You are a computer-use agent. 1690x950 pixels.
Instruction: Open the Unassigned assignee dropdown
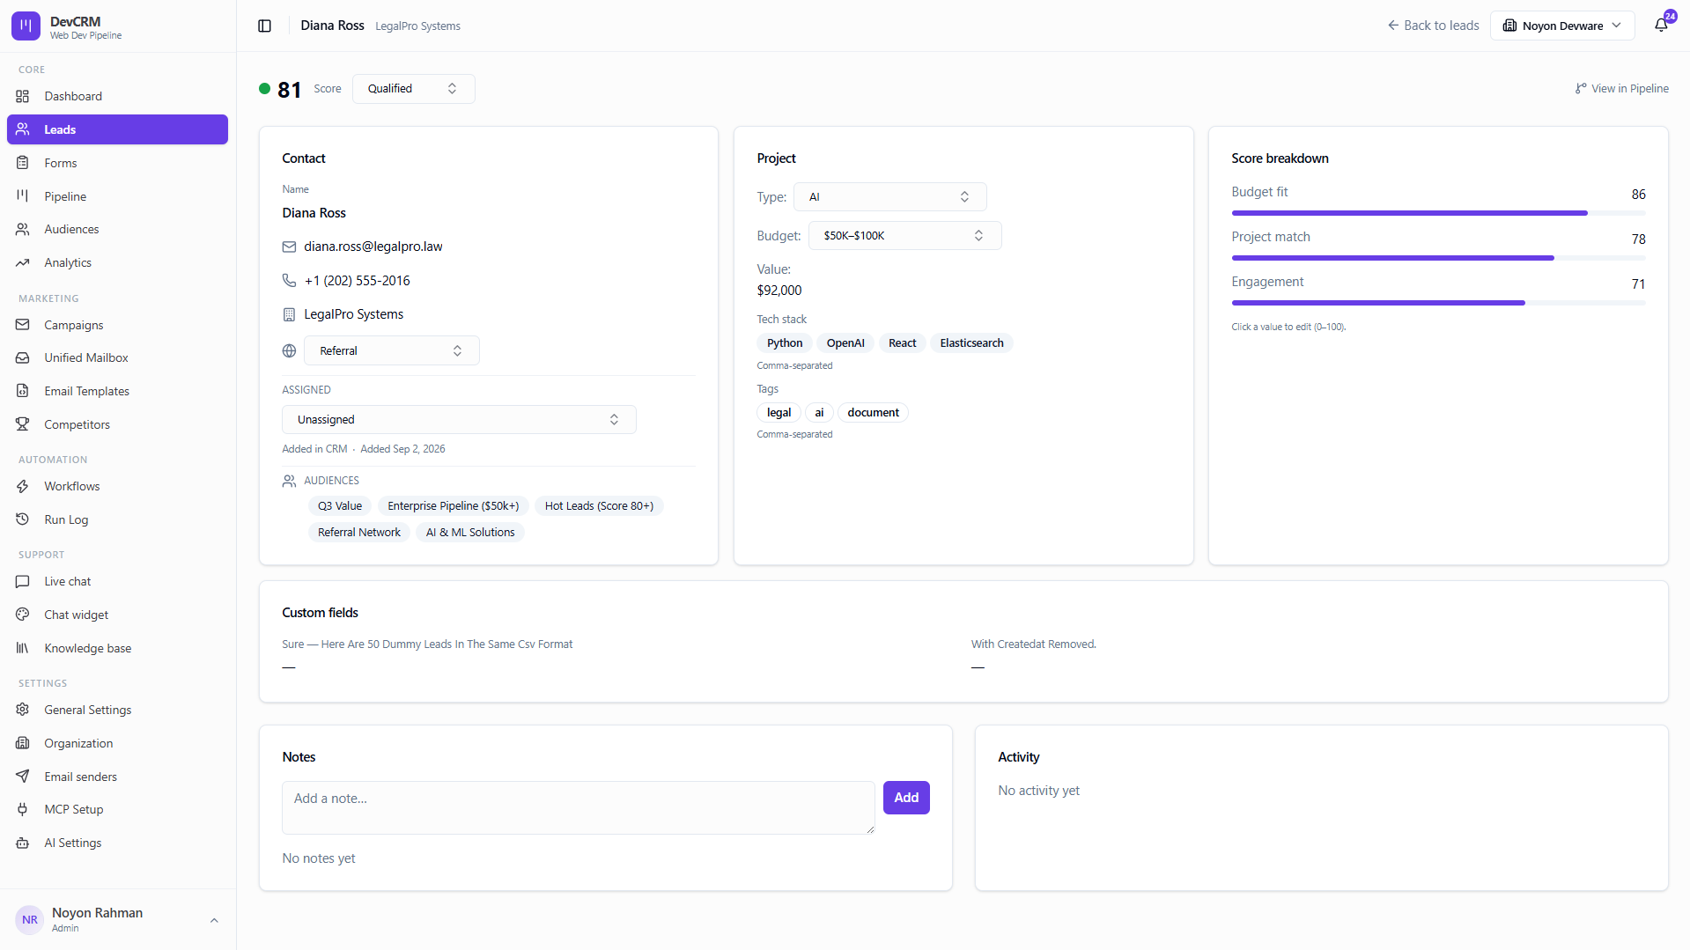[459, 419]
